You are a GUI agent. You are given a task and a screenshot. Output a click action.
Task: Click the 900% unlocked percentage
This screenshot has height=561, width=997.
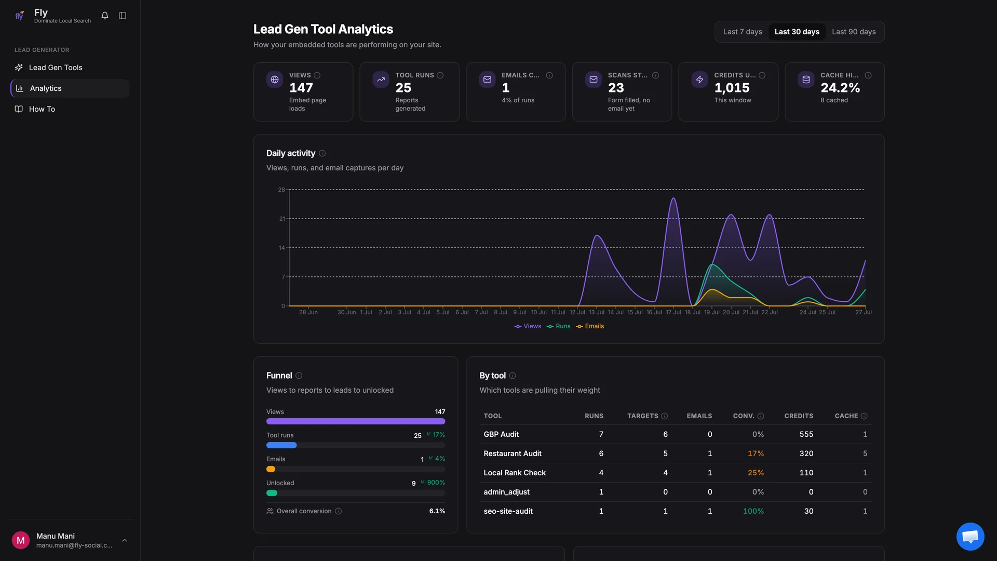coord(436,483)
